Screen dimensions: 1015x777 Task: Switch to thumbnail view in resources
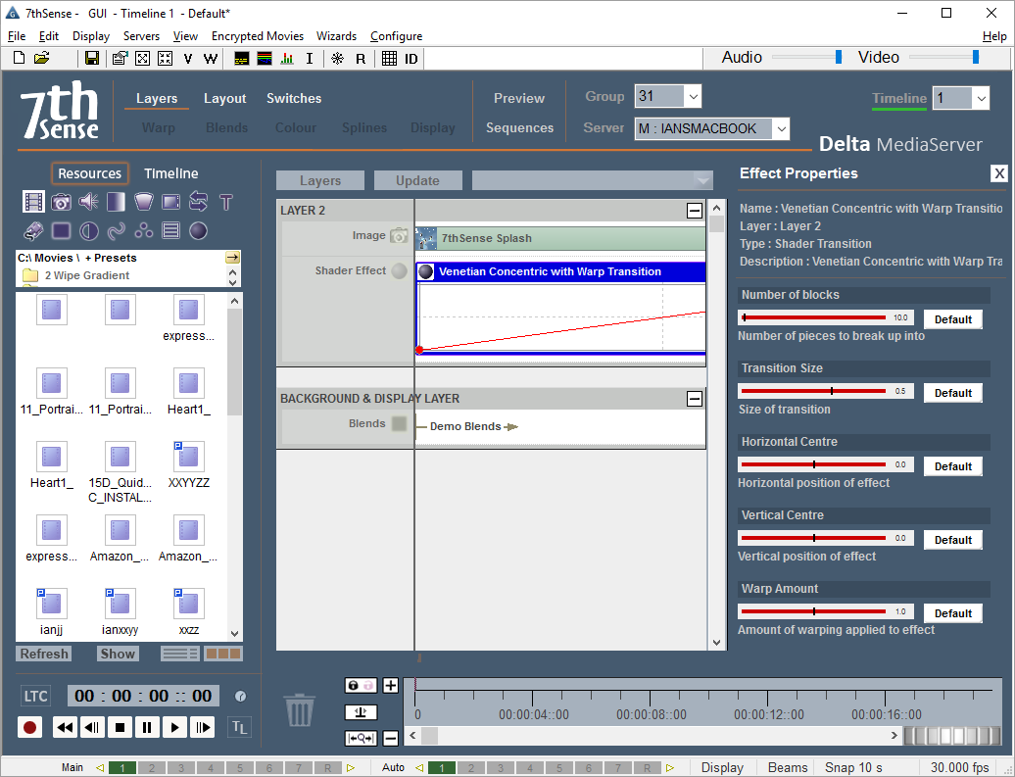[223, 654]
